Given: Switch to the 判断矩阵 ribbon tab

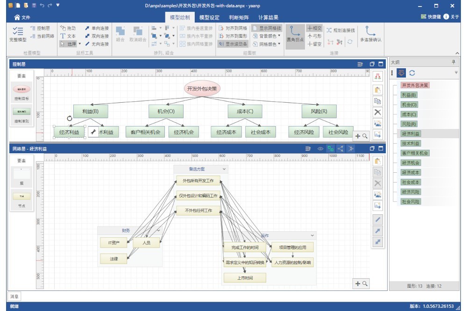Looking at the screenshot, I should 239,17.
